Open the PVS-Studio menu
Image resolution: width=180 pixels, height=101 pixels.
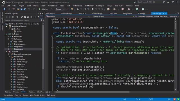[119, 6]
